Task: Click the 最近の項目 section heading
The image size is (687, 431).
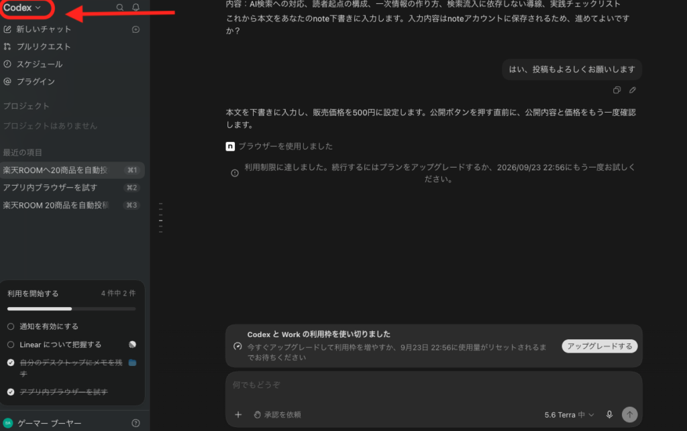Action: click(x=22, y=152)
